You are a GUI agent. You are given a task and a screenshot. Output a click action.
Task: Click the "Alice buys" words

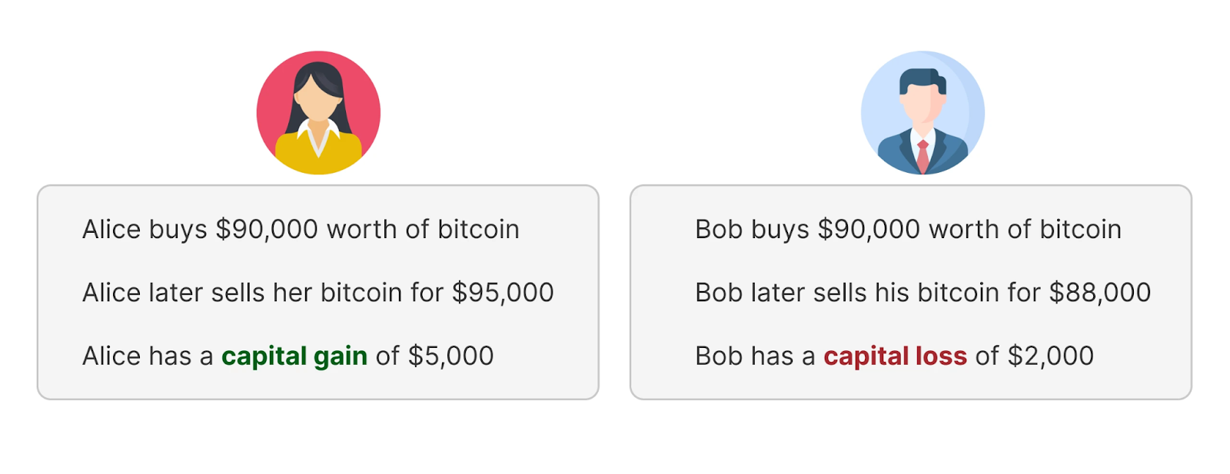tap(145, 229)
